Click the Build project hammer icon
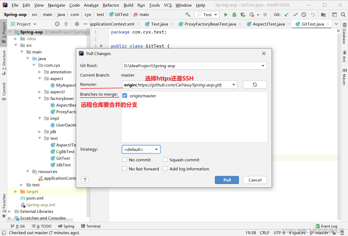Image resolution: width=348 pixels, height=236 pixels. pos(188,15)
